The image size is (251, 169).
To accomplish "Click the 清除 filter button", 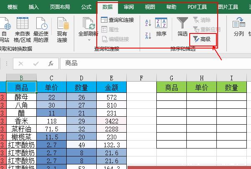I will click(202, 20).
